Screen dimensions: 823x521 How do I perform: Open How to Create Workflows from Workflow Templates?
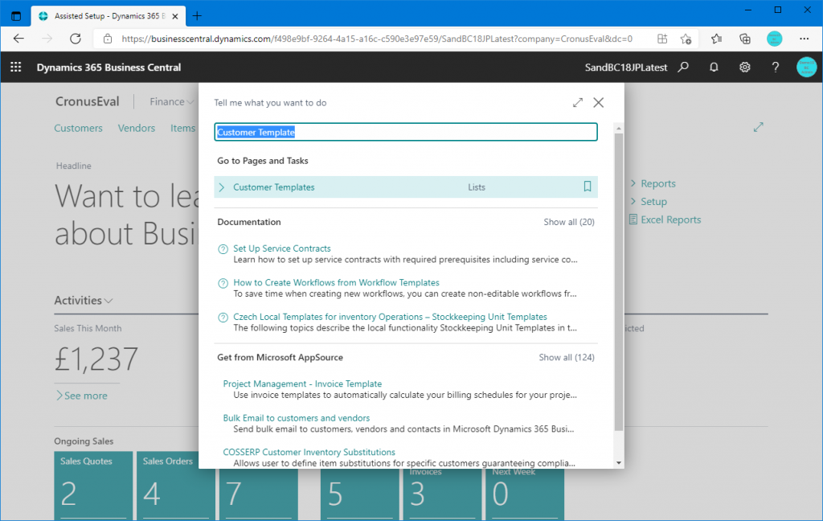point(337,282)
